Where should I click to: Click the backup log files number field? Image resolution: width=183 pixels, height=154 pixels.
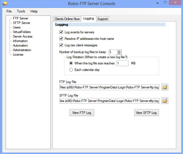[113, 52]
